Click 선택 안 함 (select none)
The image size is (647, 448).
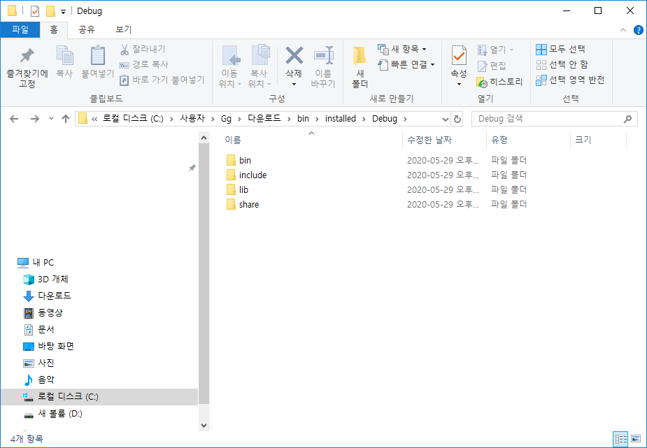click(562, 65)
